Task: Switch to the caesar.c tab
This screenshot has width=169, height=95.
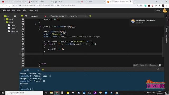Action: click(x=34, y=16)
